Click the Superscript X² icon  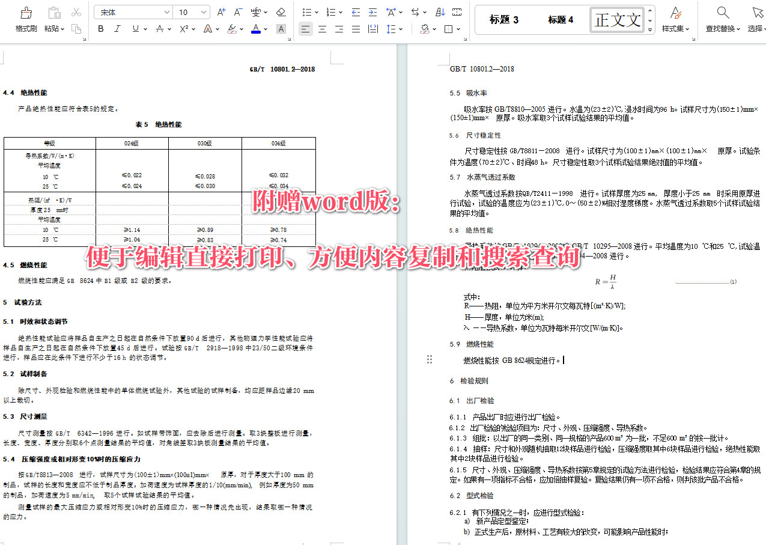(x=183, y=29)
